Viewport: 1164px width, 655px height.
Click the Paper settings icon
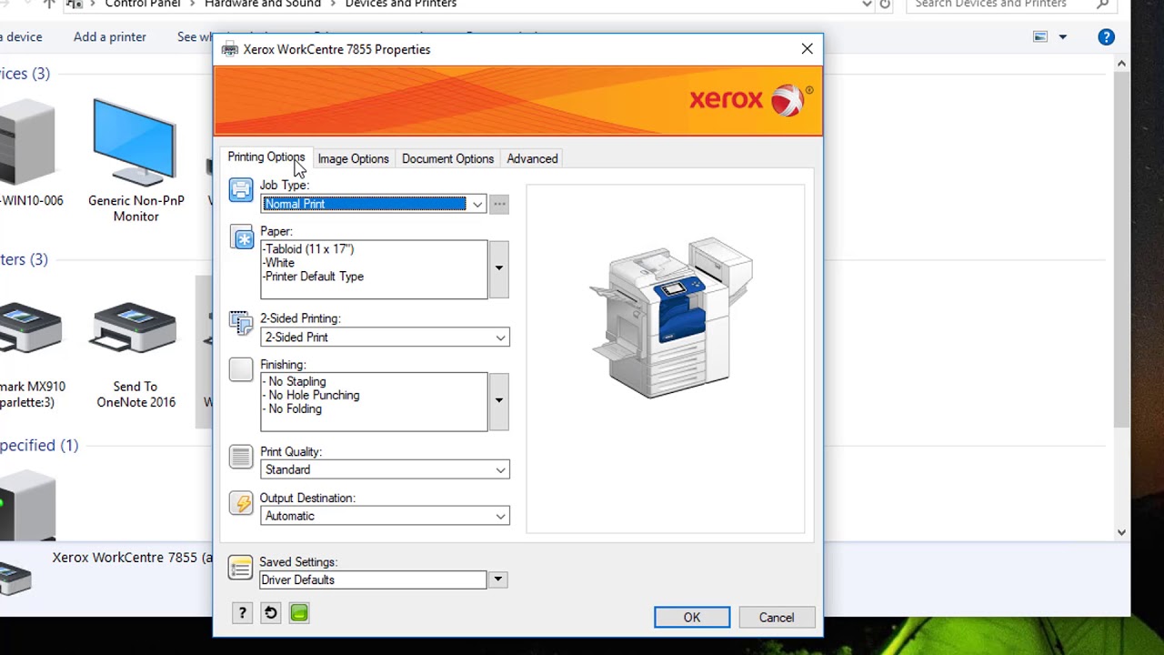tap(241, 237)
